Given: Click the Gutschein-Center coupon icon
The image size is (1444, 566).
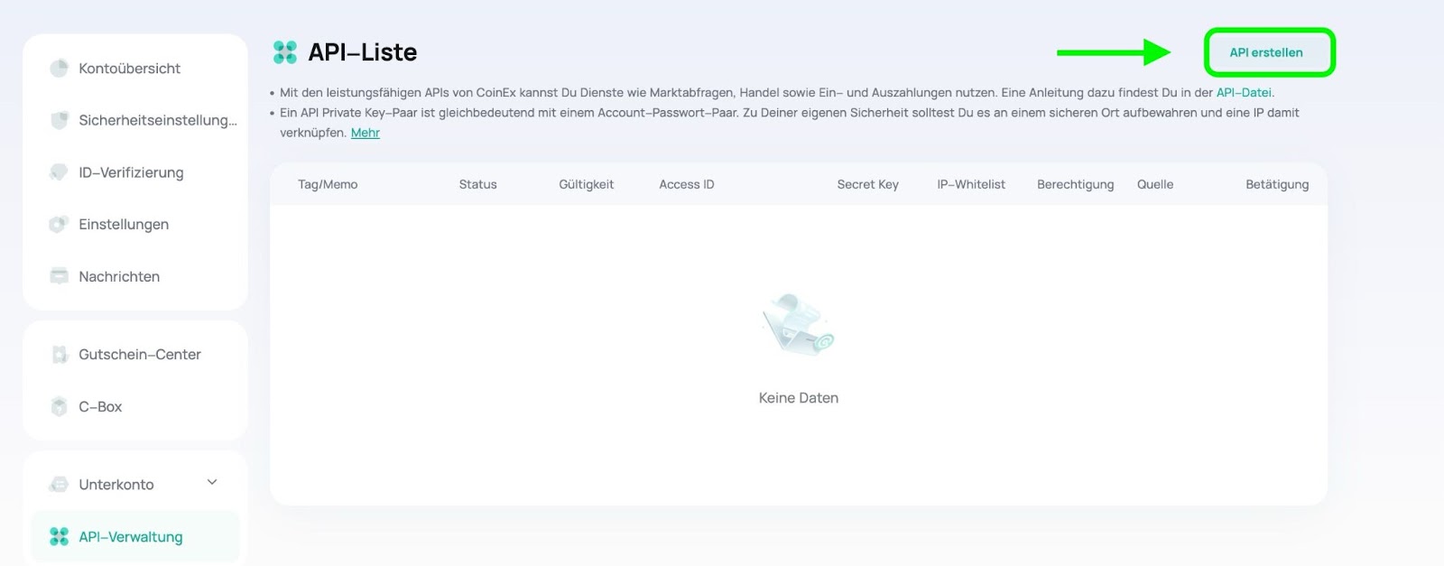Looking at the screenshot, I should click(x=59, y=355).
